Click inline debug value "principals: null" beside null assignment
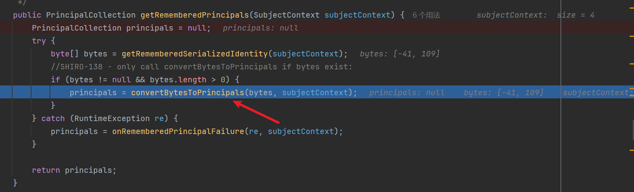This screenshot has height=192, width=634. click(x=260, y=28)
